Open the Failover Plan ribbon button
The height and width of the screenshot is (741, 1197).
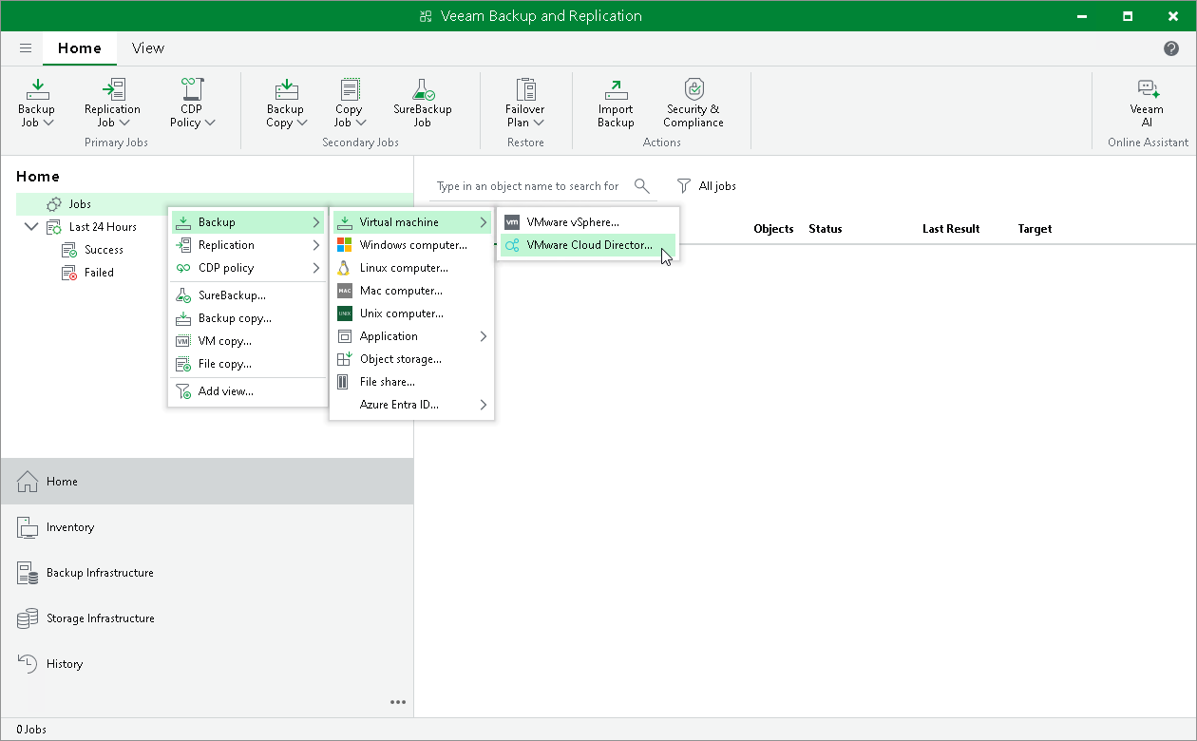[525, 103]
